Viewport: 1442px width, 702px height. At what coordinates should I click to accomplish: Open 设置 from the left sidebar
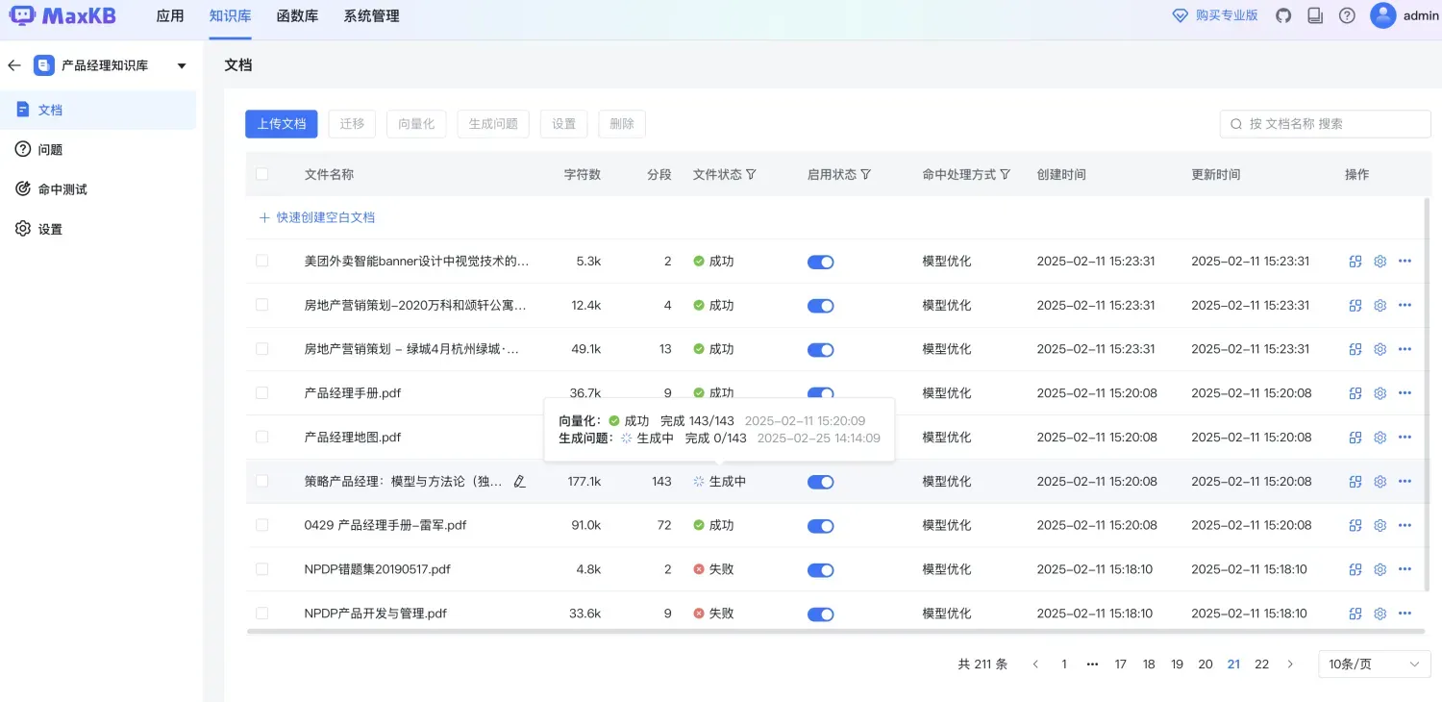[50, 229]
